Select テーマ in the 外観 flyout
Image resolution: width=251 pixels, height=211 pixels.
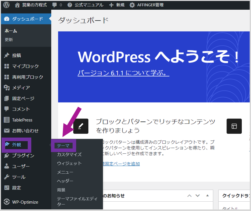[63, 146]
